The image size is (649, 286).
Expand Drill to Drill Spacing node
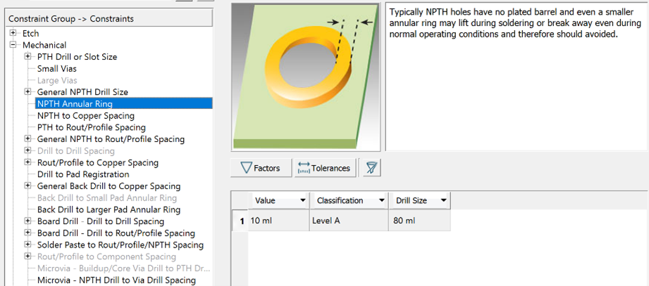[x=27, y=150]
